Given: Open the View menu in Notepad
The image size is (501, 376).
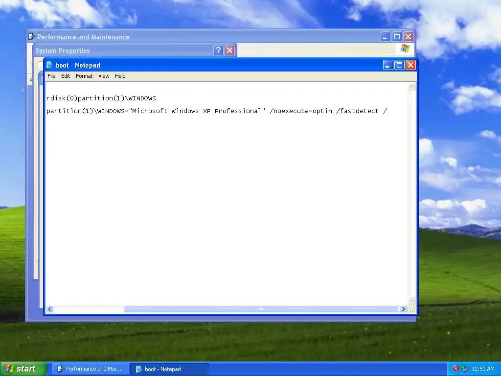Looking at the screenshot, I should click(x=104, y=76).
